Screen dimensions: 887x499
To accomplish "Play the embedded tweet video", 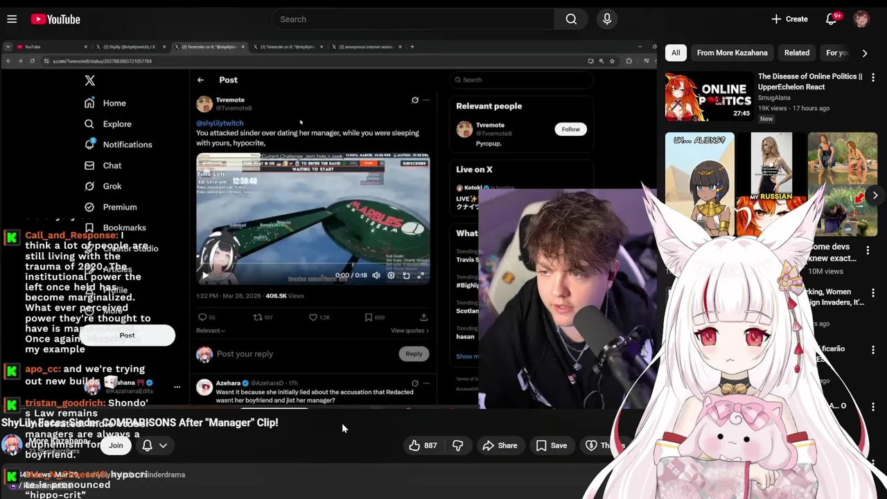I will 204,275.
